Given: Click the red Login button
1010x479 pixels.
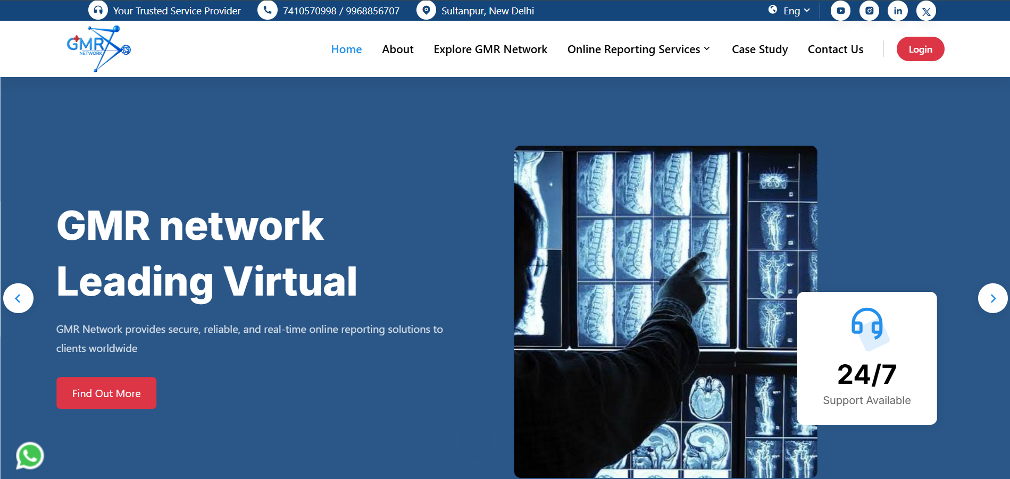Looking at the screenshot, I should point(920,49).
